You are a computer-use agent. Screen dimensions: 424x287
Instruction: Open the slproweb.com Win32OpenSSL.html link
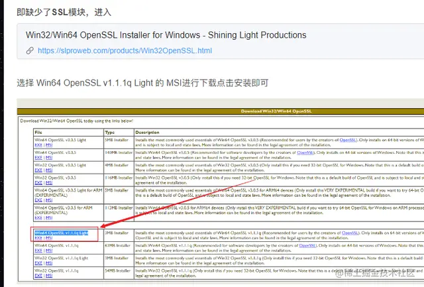(x=125, y=50)
